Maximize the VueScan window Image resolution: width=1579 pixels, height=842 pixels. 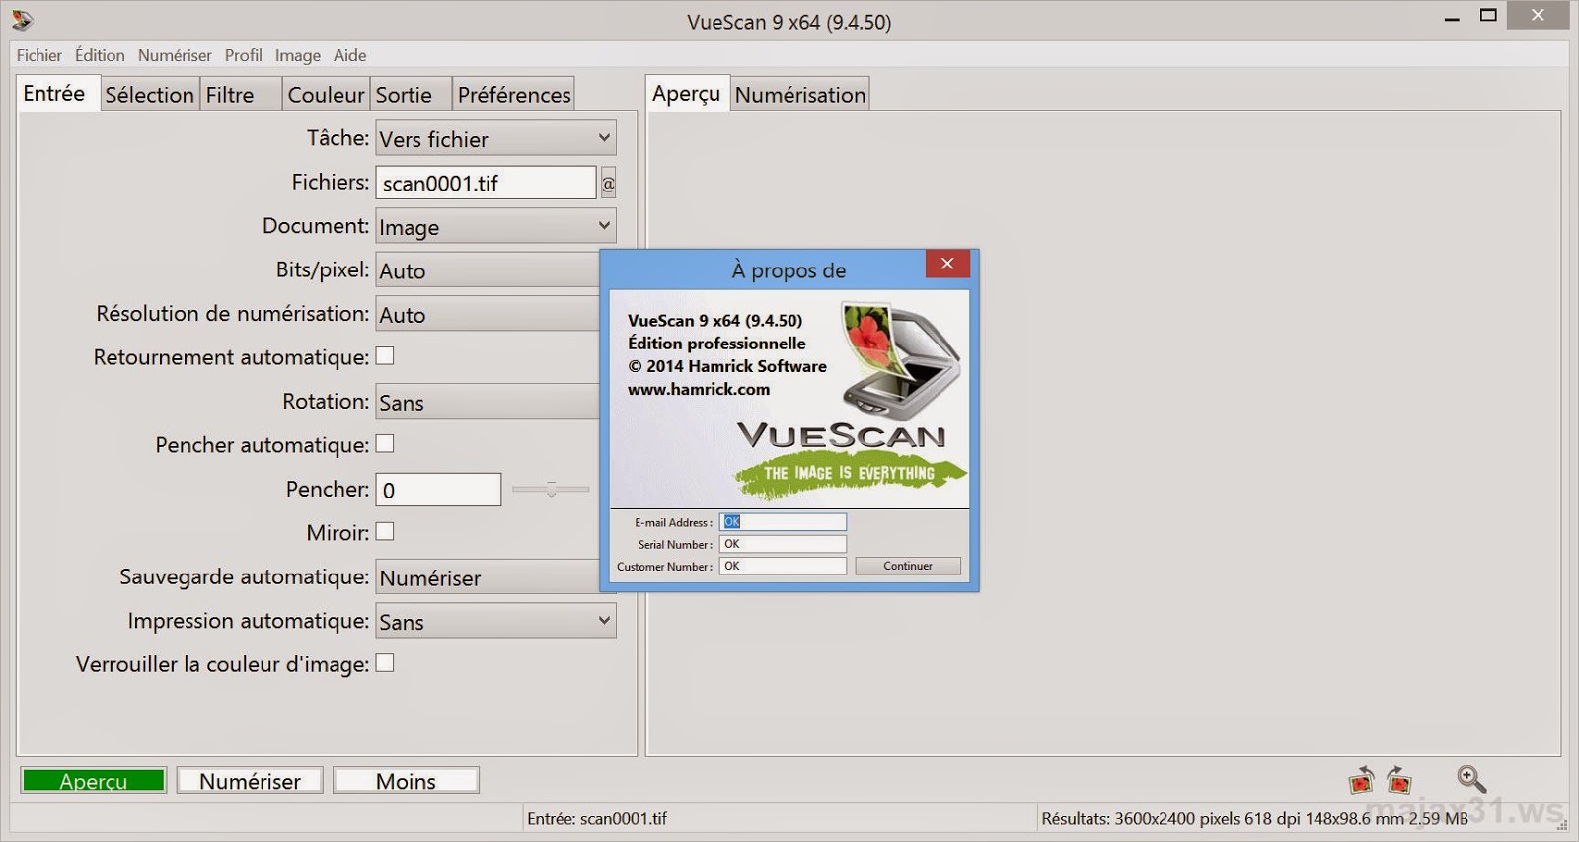coord(1488,16)
